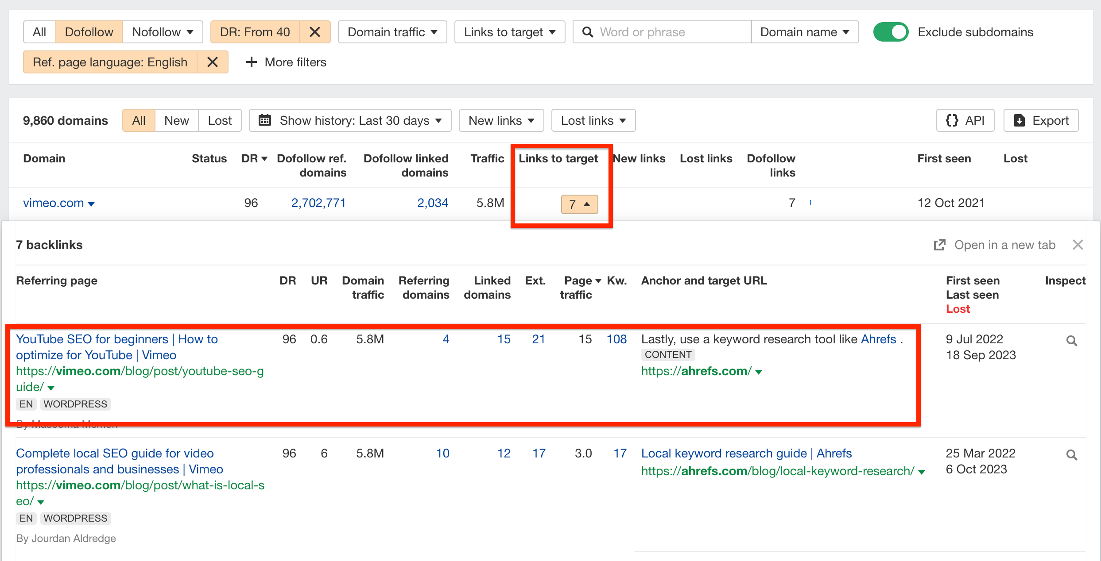Screen dimensions: 1101x561
Task: Close the 7 backlinks panel
Action: pos(1078,245)
